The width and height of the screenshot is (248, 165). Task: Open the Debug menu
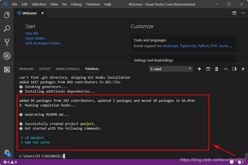click(76, 4)
